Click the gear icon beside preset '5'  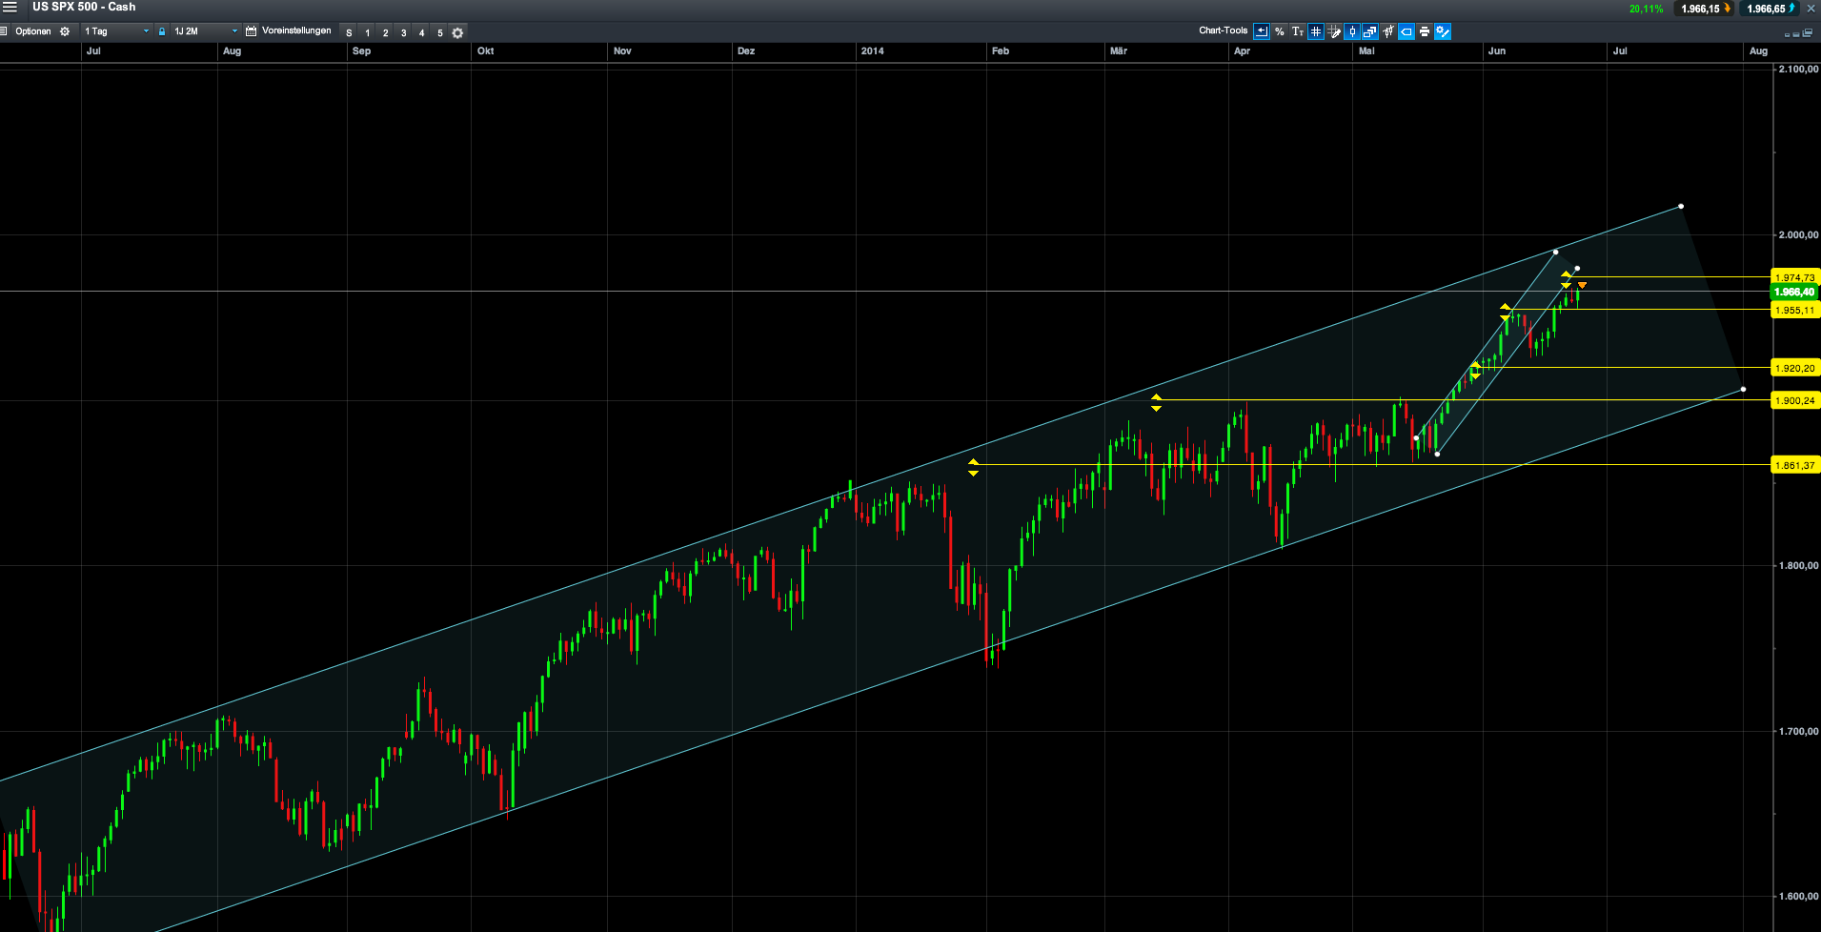pos(457,31)
